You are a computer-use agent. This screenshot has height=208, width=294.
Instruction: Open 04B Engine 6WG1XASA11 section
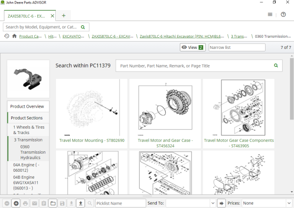point(25,183)
